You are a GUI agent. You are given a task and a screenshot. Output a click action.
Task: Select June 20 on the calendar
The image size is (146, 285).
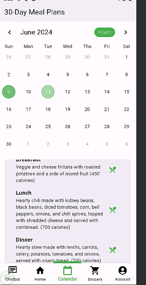87,109
